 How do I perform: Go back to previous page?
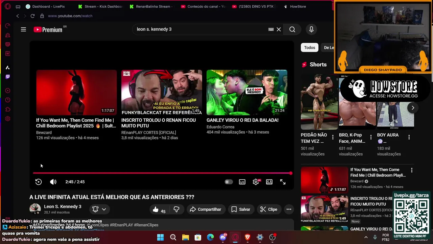pyautogui.click(x=18, y=16)
